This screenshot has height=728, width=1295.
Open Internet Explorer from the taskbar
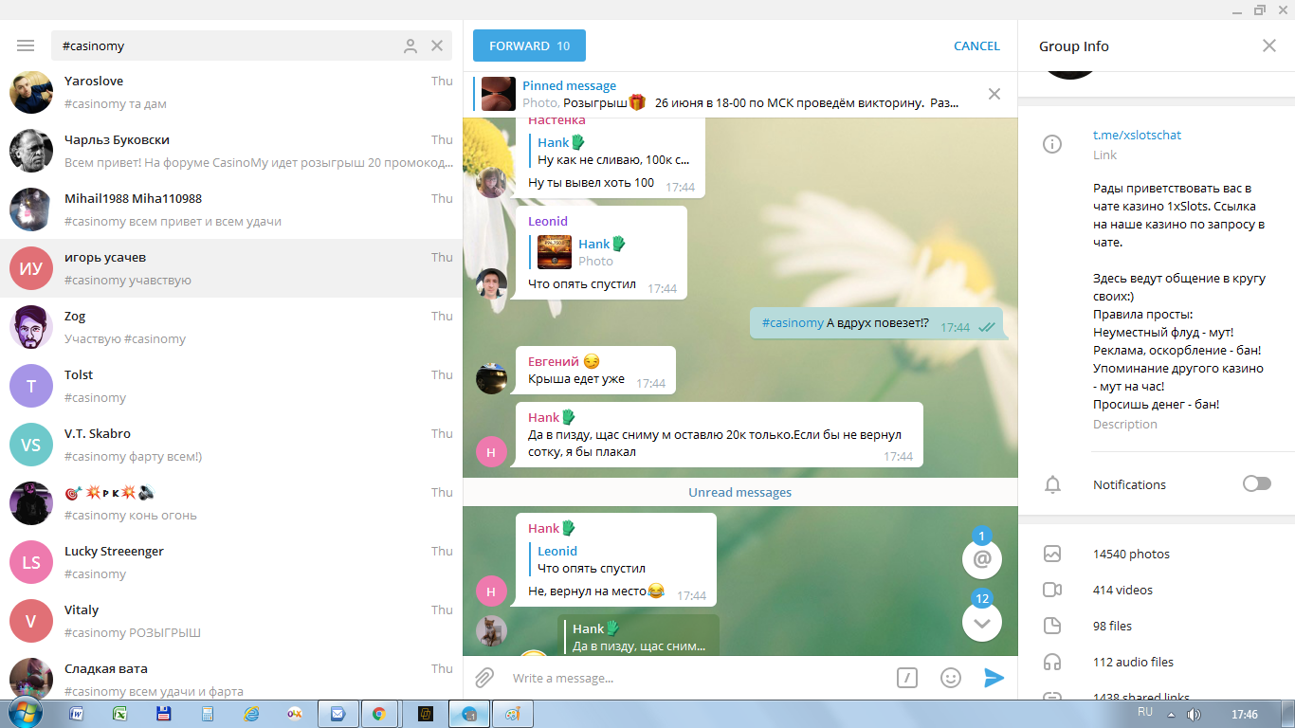click(251, 715)
